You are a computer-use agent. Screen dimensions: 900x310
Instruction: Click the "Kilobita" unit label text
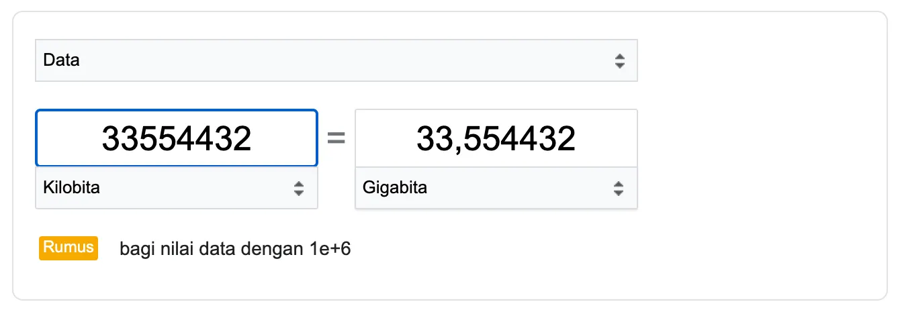pyautogui.click(x=72, y=188)
